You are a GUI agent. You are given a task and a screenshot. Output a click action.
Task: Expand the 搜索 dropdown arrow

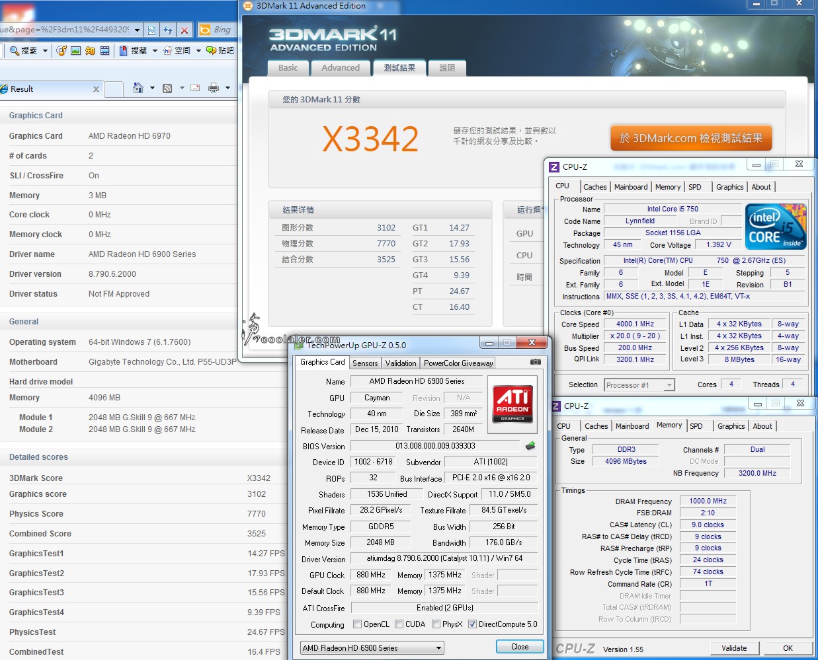tap(45, 51)
